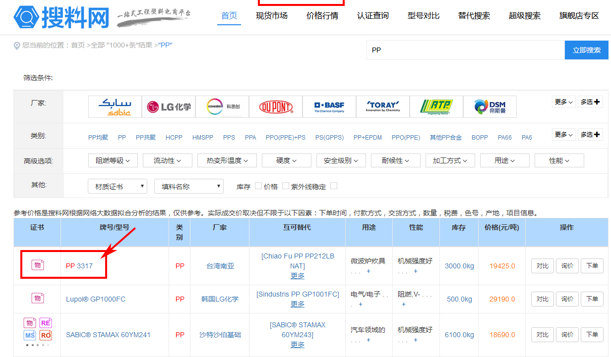Open the 流动性 dropdown
Image resolution: width=611 pixels, height=357 pixels.
(168, 160)
